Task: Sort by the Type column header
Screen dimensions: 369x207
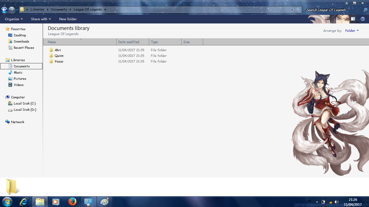Action: (x=165, y=42)
